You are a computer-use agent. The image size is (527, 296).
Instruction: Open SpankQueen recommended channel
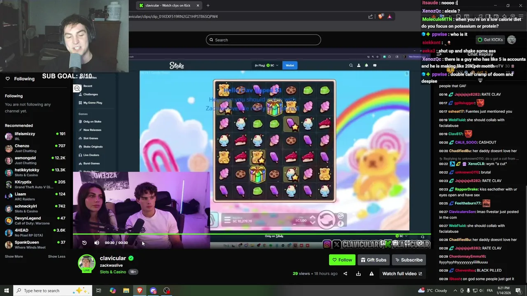[x=35, y=245]
